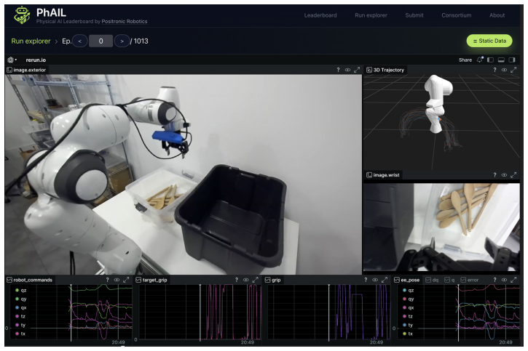Image resolution: width=528 pixels, height=351 pixels.
Task: Go to the next episode
Action: tap(122, 41)
